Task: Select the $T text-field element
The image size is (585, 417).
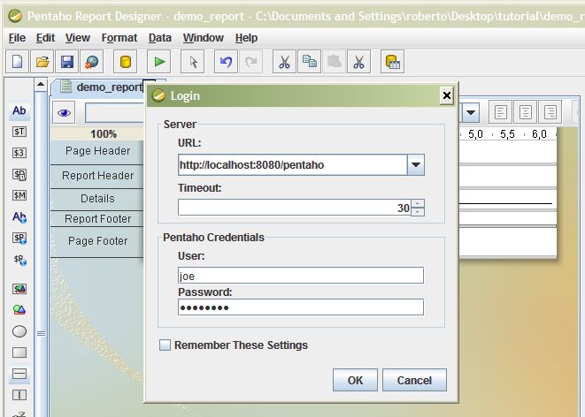Action: (19, 132)
